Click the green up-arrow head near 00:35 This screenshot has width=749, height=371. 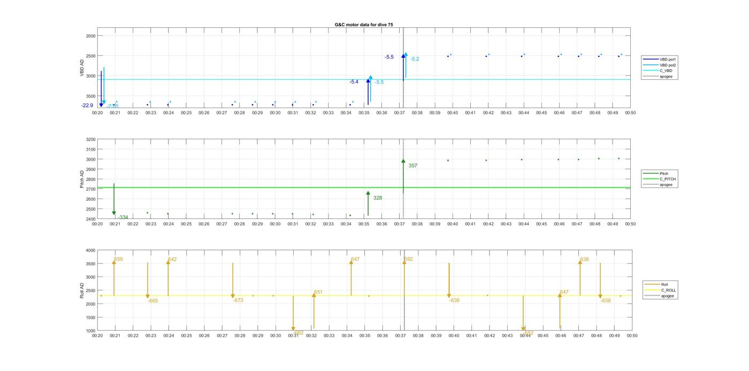click(x=368, y=193)
